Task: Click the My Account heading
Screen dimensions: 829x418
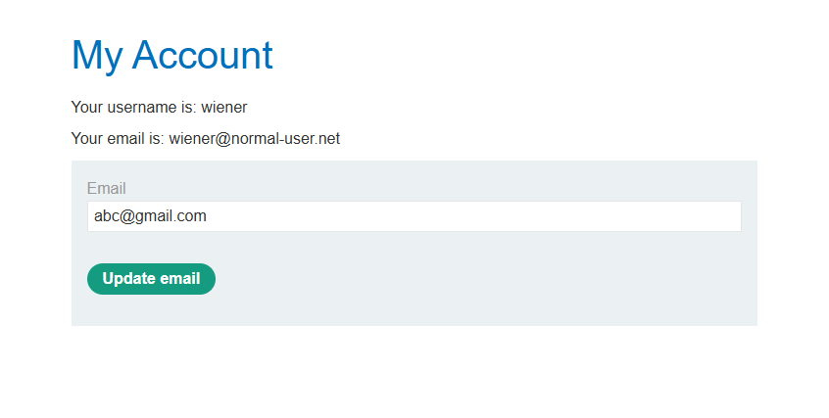Action: (x=171, y=55)
